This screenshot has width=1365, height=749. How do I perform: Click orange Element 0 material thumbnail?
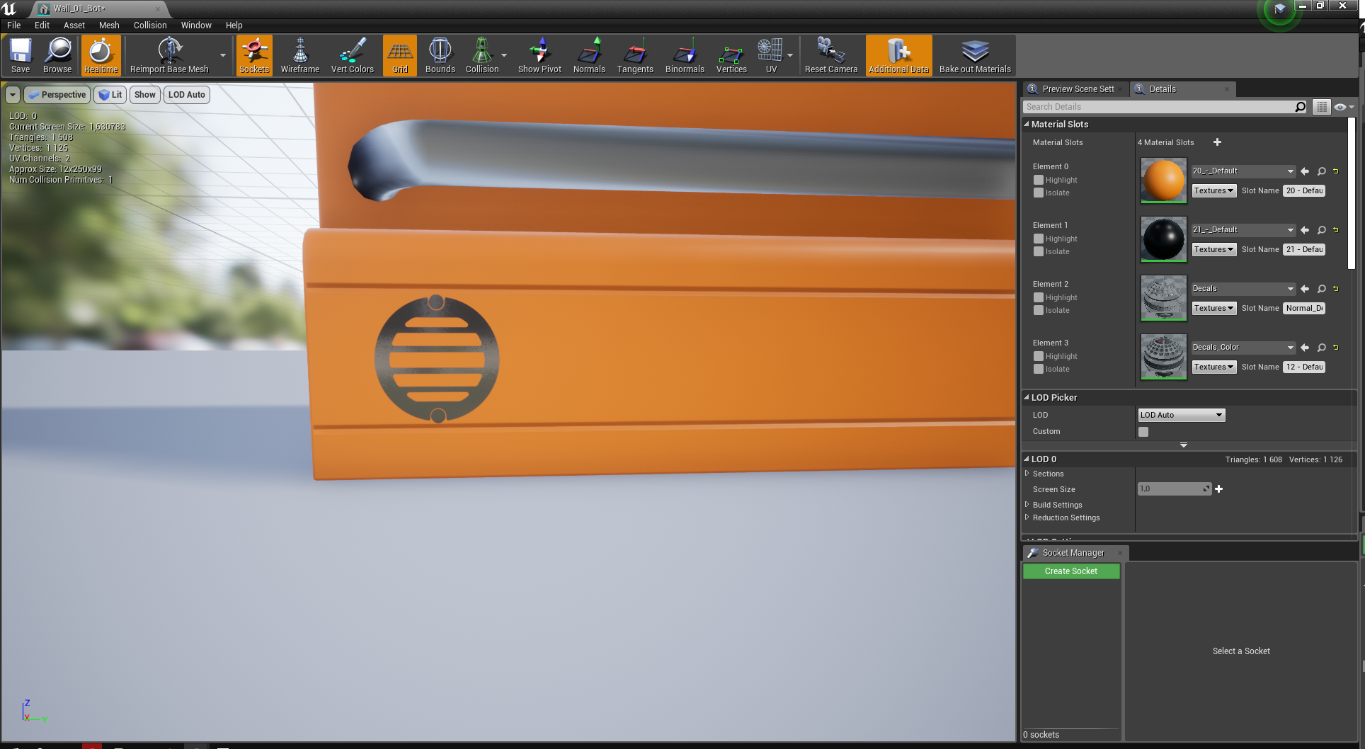pyautogui.click(x=1163, y=181)
